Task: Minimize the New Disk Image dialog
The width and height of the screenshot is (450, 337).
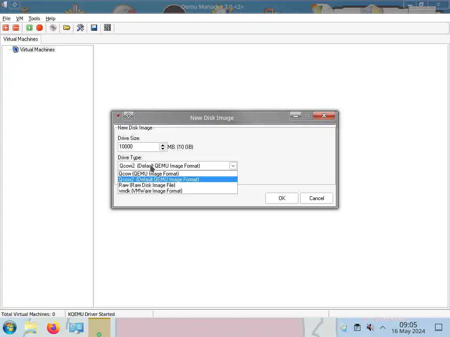Action: (296, 116)
